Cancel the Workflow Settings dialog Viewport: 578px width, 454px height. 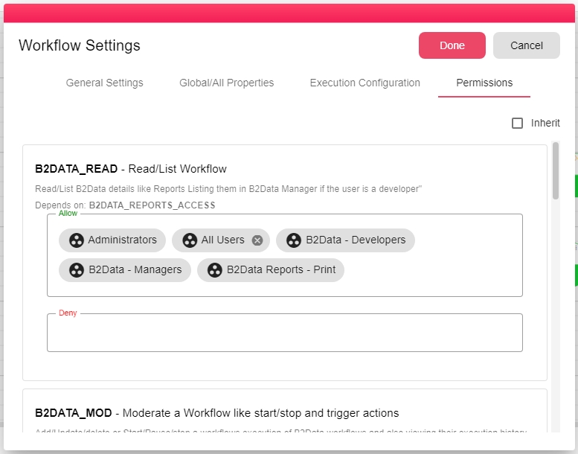pyautogui.click(x=527, y=45)
